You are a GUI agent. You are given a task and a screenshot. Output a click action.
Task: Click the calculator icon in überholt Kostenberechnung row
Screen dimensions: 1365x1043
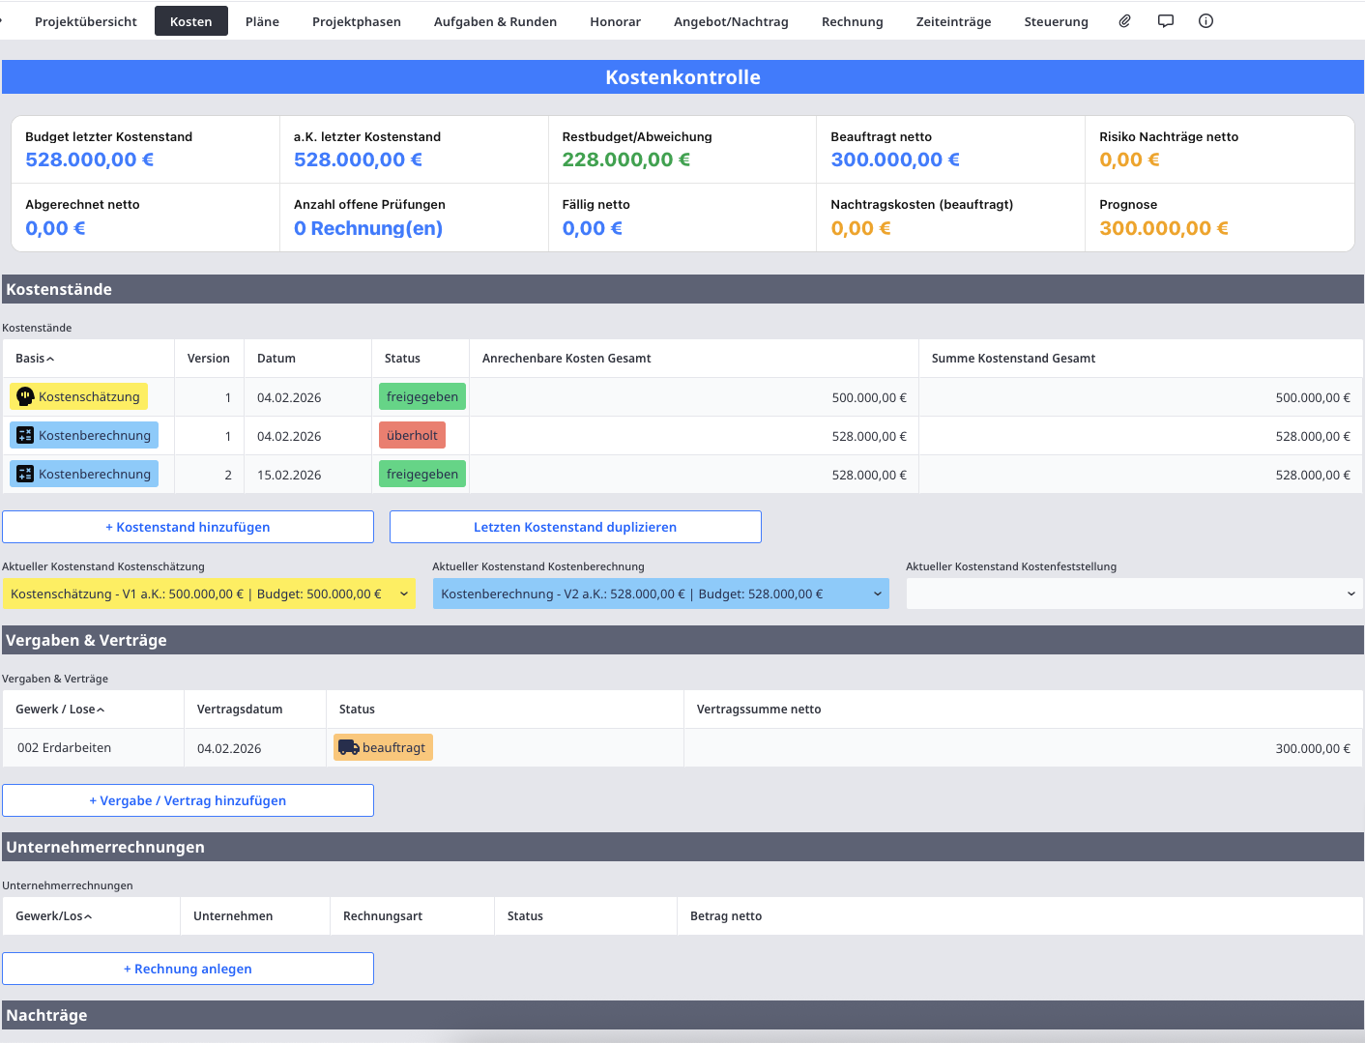tap(26, 436)
